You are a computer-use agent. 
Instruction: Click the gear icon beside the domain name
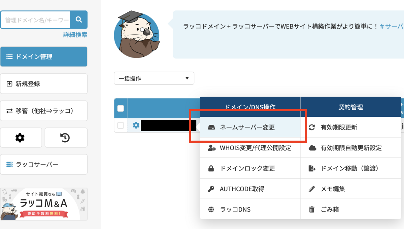pos(137,125)
